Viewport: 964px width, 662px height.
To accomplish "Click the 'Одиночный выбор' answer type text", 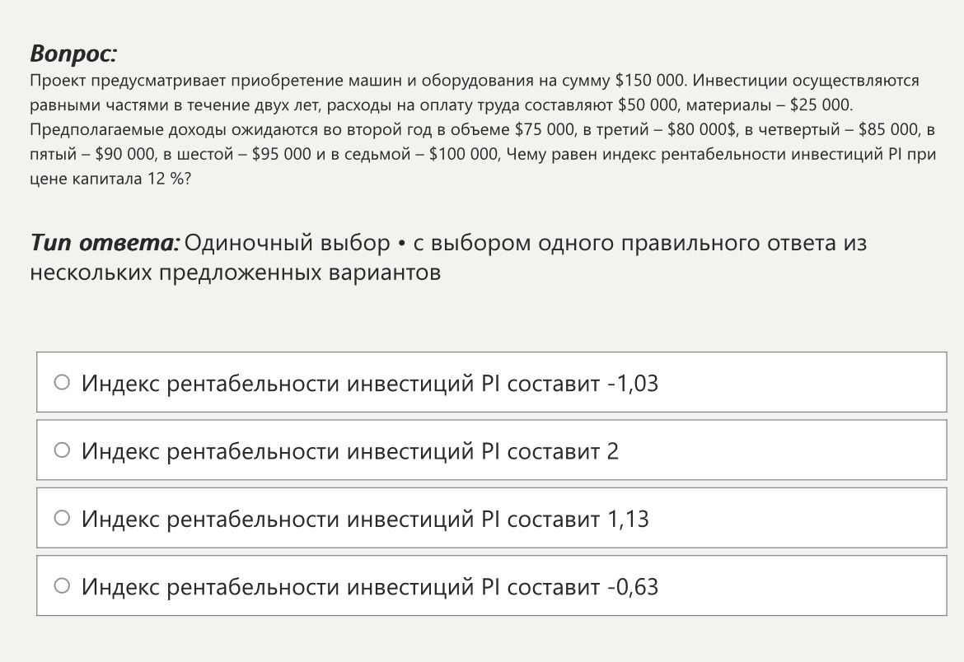I will tap(287, 243).
